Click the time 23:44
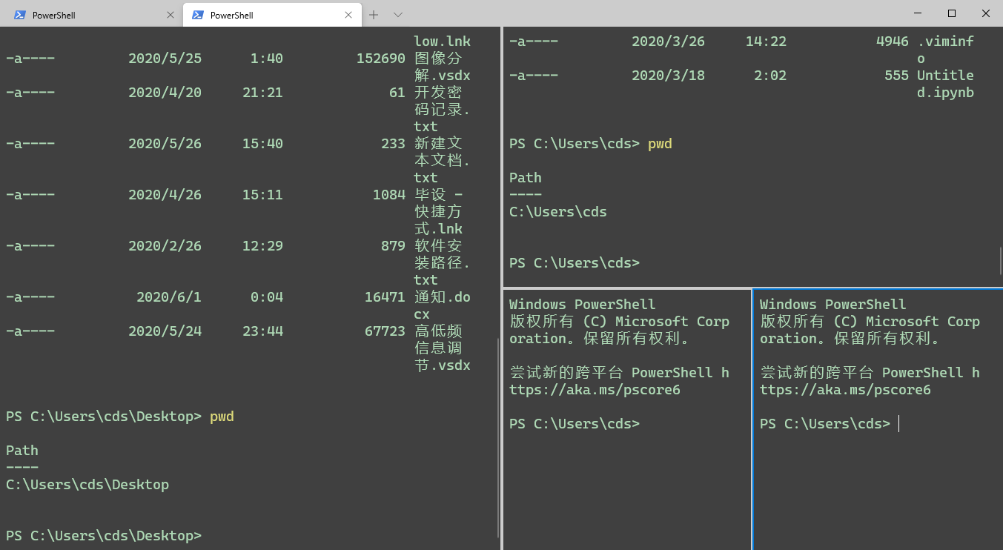The image size is (1003, 550). (x=262, y=331)
